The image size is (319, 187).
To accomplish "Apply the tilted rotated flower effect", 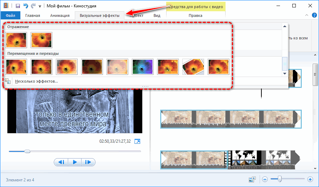I will point(193,67).
